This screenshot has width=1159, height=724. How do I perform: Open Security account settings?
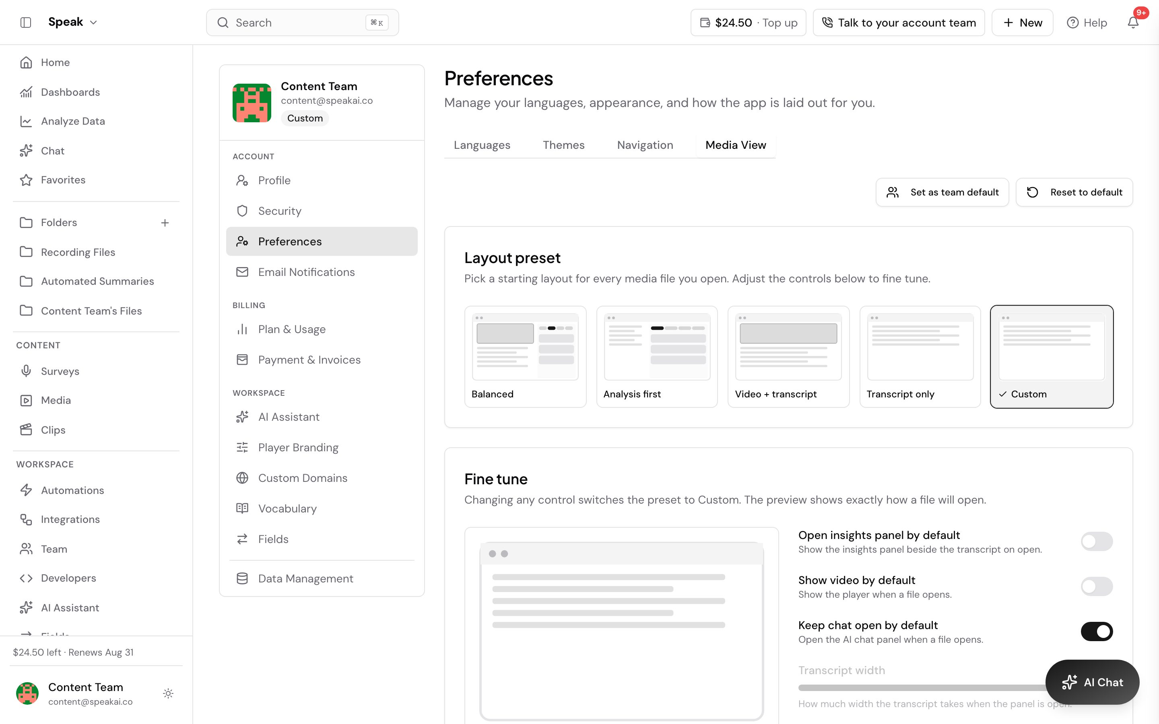pos(322,211)
